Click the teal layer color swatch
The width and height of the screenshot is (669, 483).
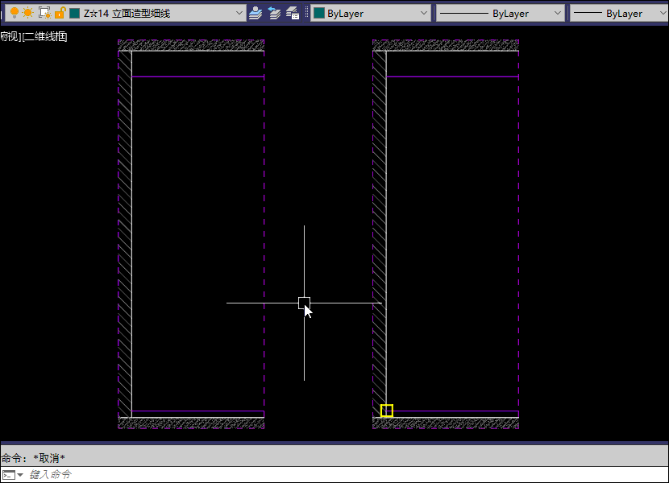(x=75, y=13)
